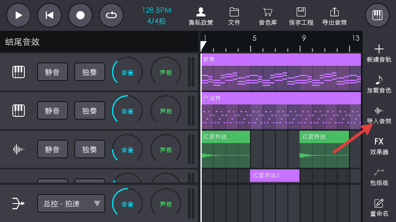Image resolution: width=396 pixels, height=222 pixels.
Task: Click 保存工程 to save project
Action: (301, 16)
